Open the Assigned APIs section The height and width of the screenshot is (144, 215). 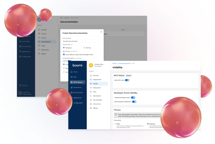point(98,79)
